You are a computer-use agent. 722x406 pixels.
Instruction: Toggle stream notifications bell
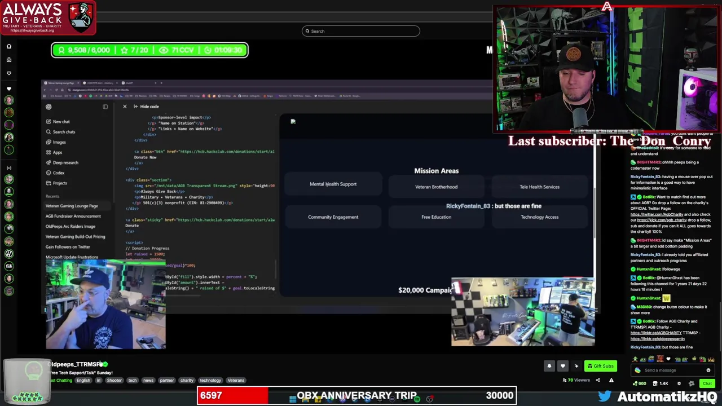point(549,366)
